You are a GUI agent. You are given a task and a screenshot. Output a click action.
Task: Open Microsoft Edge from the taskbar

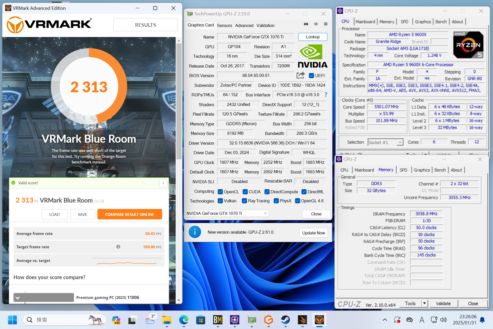184,320
